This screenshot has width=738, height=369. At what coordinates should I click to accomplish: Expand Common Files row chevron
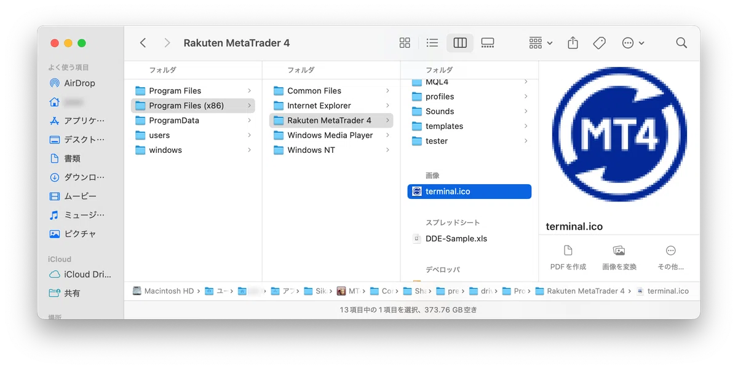387,91
